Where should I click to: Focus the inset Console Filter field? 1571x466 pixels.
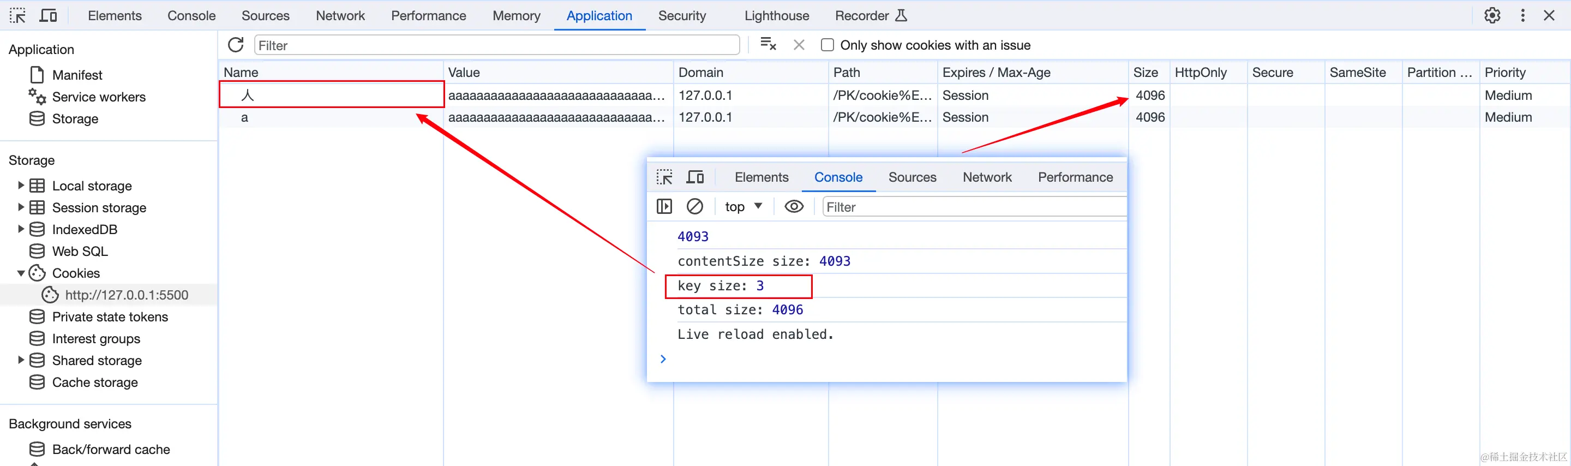point(975,207)
